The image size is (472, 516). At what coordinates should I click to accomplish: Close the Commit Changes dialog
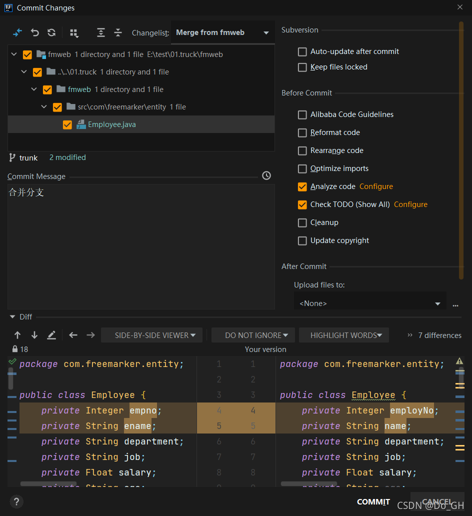pyautogui.click(x=460, y=7)
